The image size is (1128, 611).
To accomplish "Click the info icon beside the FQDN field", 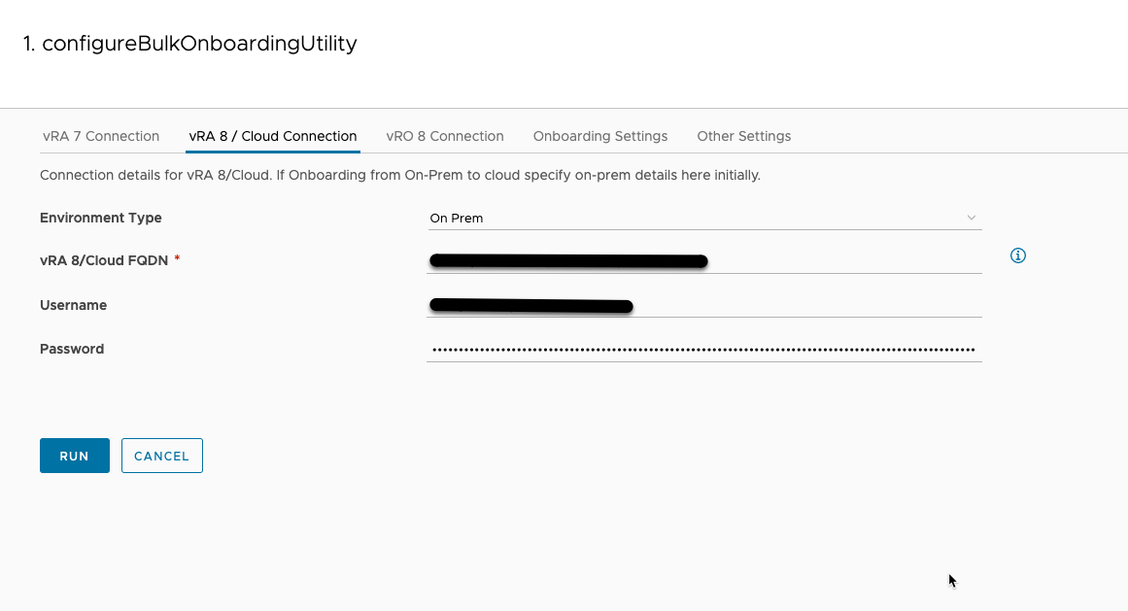I will click(1018, 255).
